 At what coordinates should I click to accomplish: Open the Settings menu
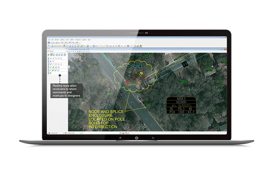click(62, 40)
